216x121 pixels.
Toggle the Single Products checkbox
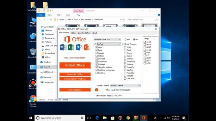pos(123,44)
